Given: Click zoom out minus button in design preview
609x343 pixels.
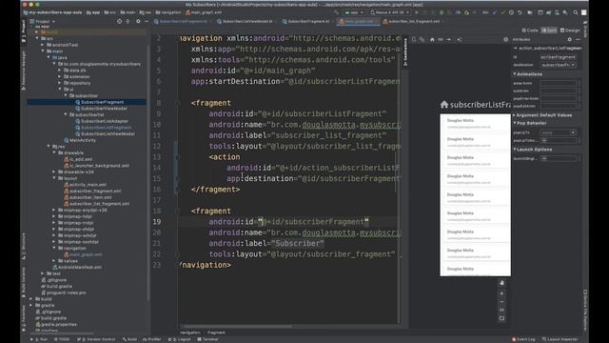Looking at the screenshot, I should (x=501, y=302).
